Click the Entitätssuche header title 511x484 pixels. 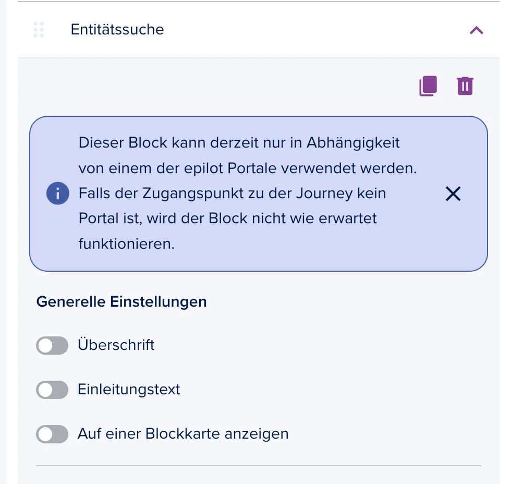point(117,29)
